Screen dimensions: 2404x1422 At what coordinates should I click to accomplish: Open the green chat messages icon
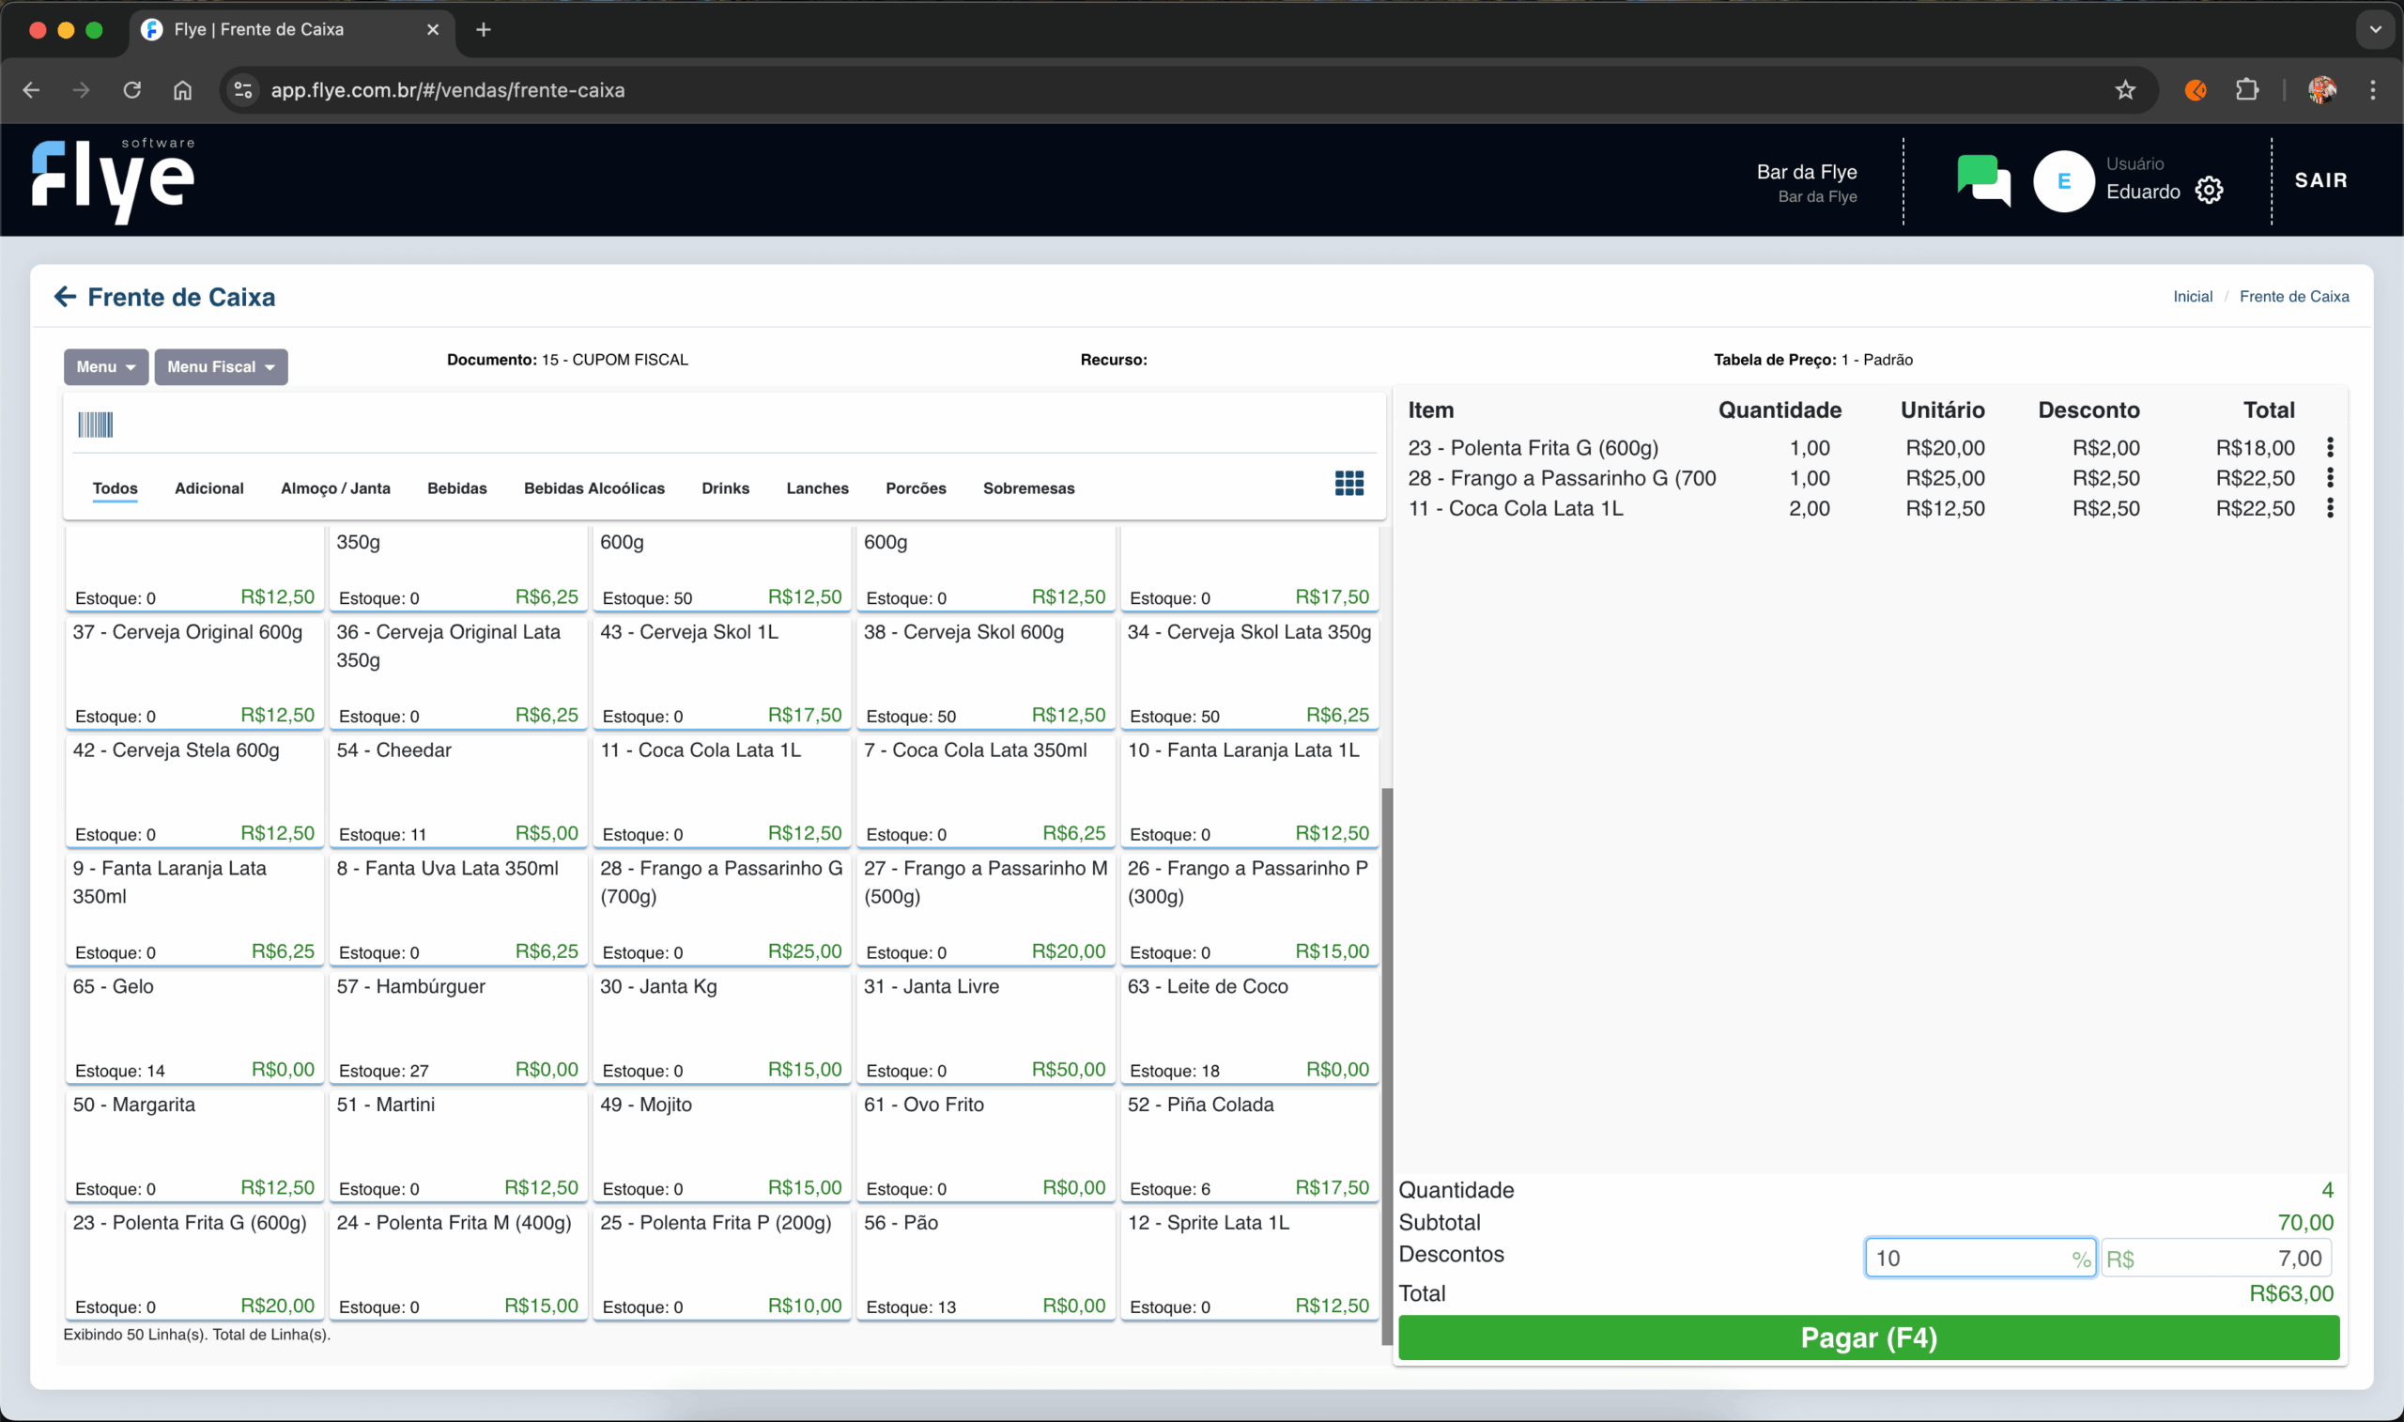click(1982, 179)
